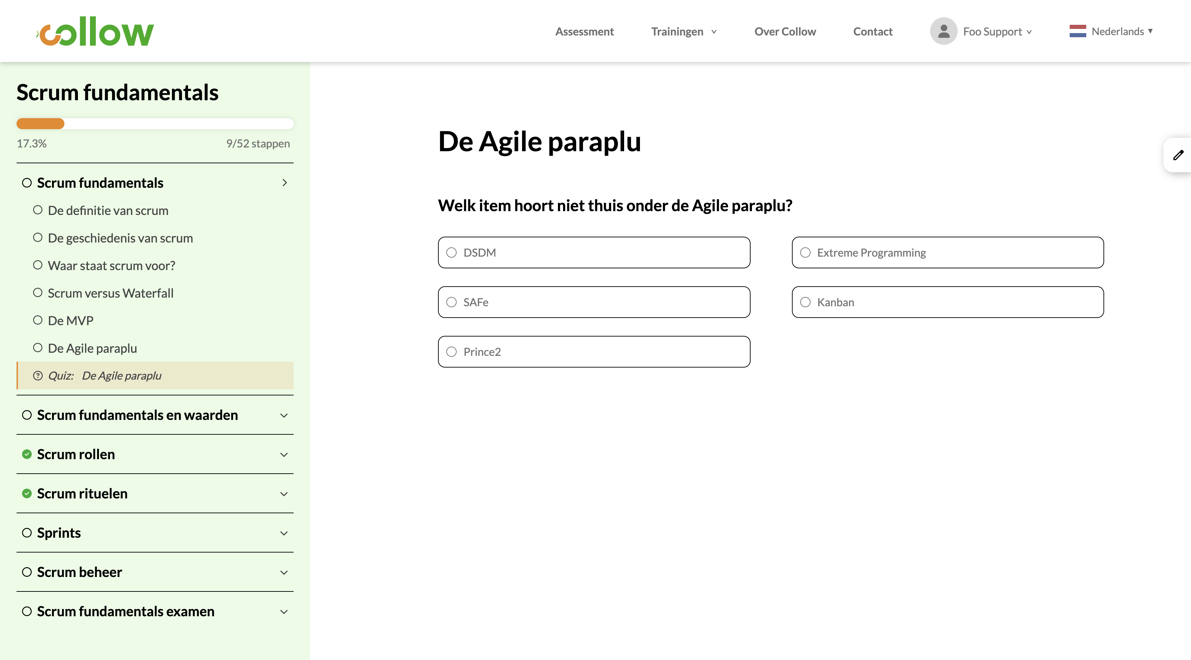Image resolution: width=1191 pixels, height=660 pixels.
Task: Click the user avatar icon
Action: [943, 31]
